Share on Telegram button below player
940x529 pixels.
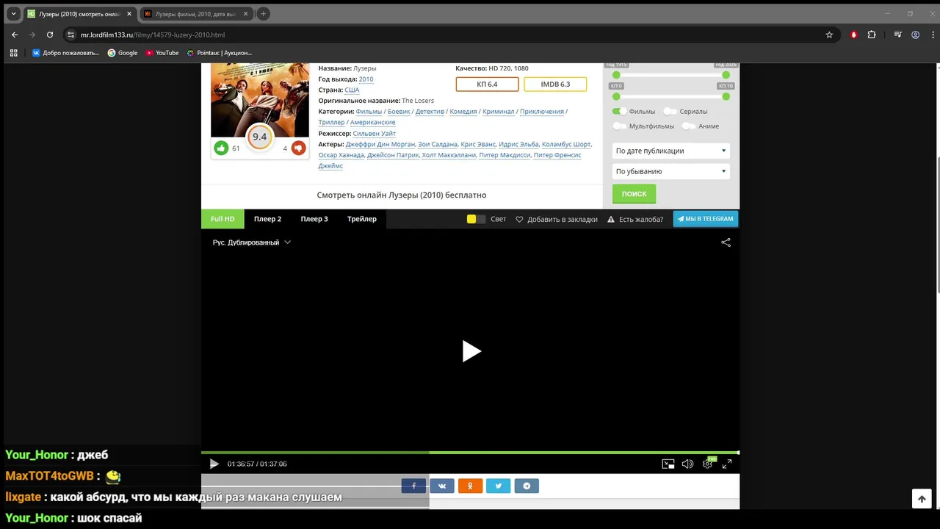point(527,486)
